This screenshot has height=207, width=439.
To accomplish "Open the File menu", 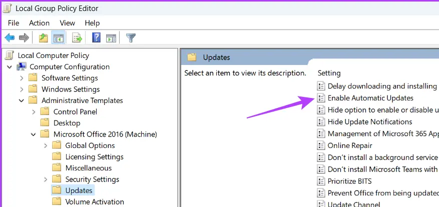I will 14,23.
